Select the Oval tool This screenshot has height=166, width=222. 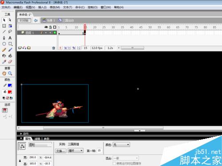pyautogui.click(x=4, y=44)
